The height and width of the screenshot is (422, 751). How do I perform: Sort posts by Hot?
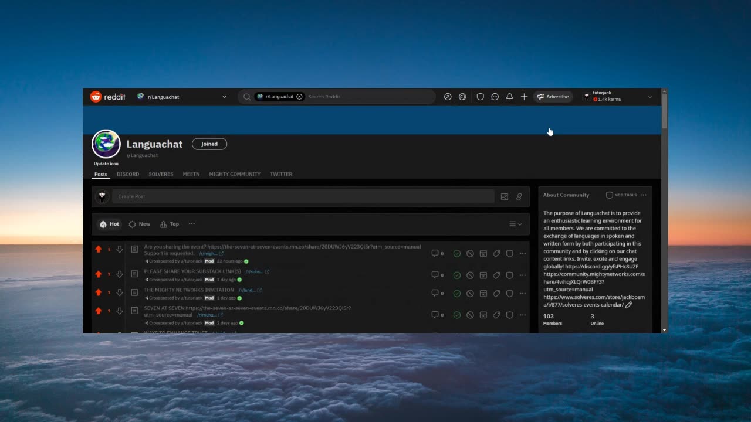point(109,224)
